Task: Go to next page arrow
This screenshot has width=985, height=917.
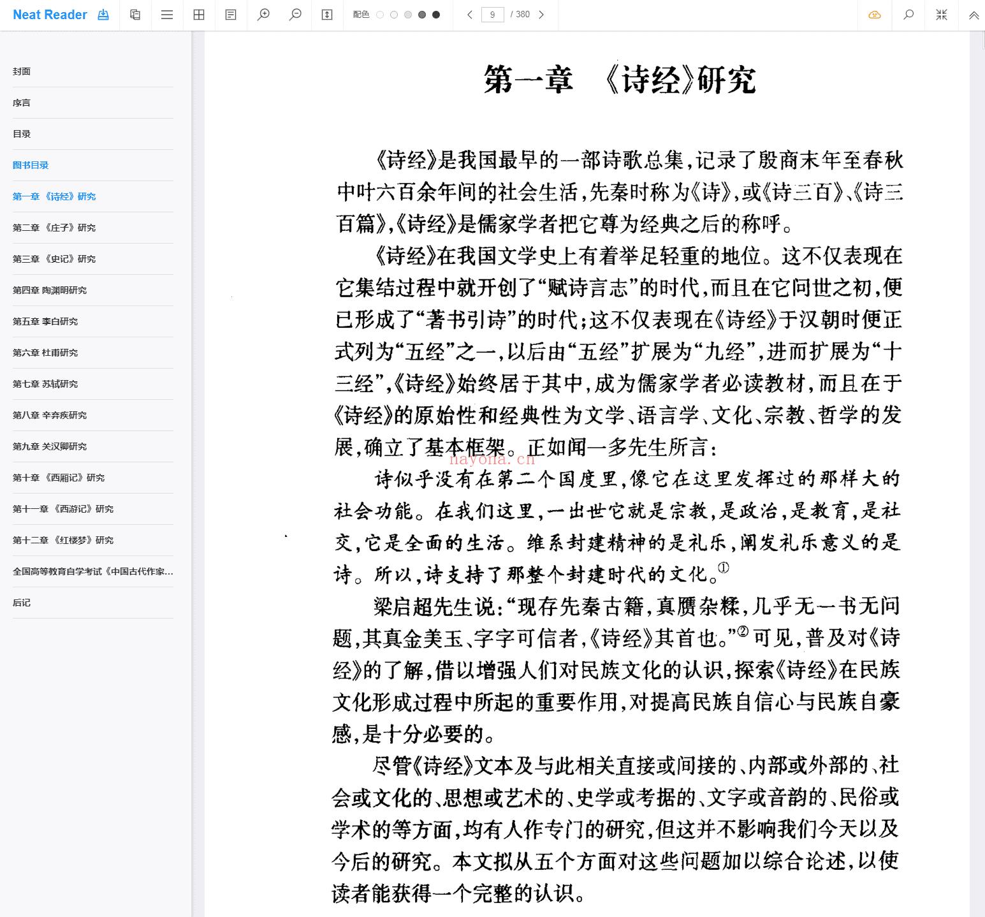Action: click(x=541, y=15)
